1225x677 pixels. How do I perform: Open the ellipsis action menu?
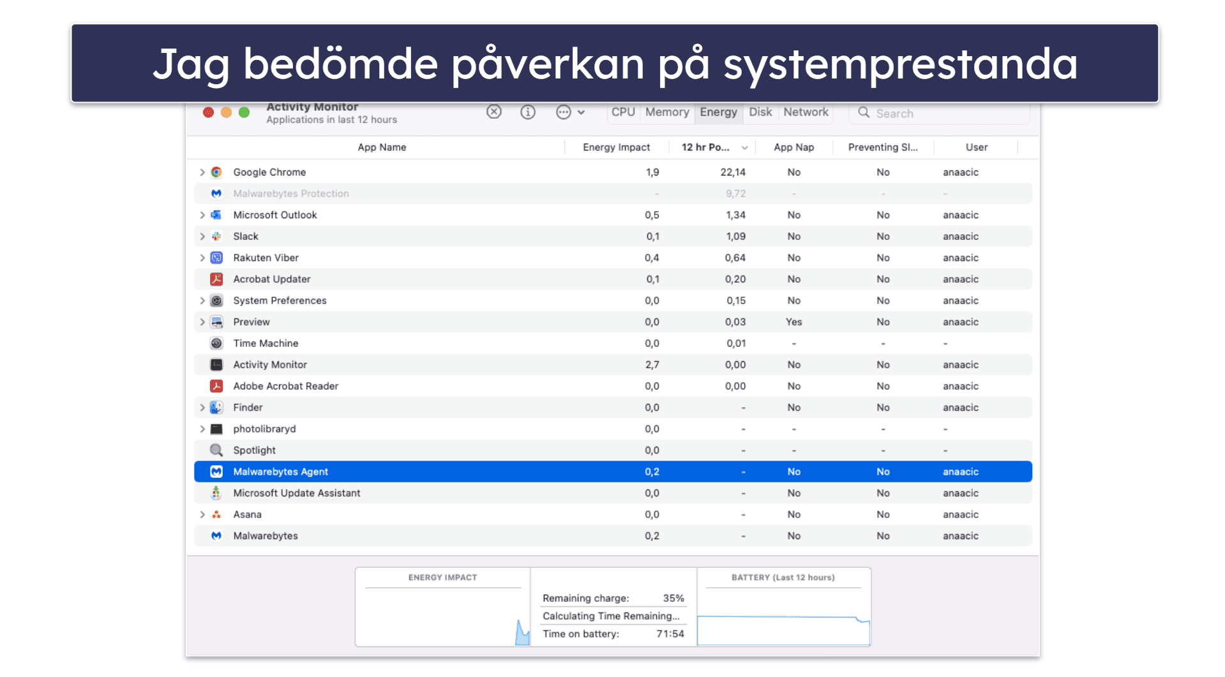pos(570,112)
